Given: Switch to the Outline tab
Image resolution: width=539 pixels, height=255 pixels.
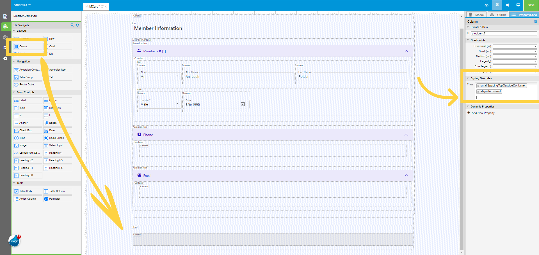Looking at the screenshot, I should (498, 15).
